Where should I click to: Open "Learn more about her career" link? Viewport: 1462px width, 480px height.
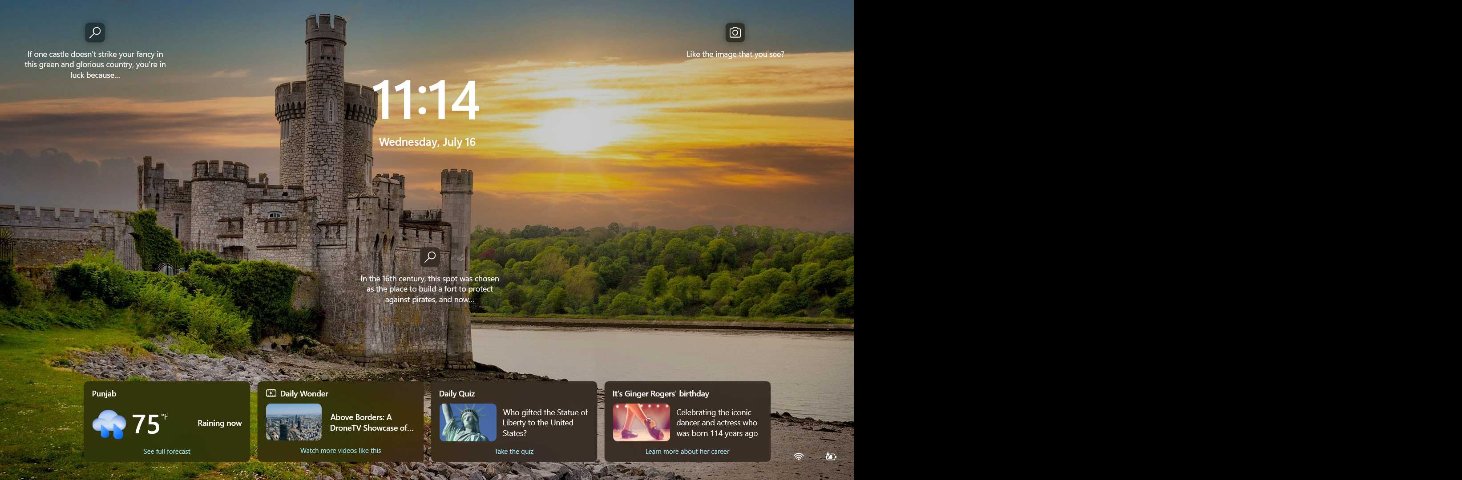687,451
